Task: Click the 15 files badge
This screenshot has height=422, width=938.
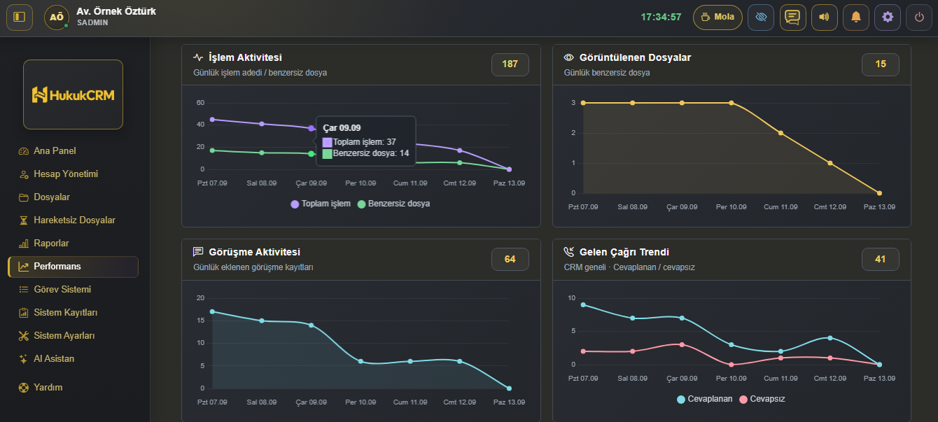Action: coord(881,64)
